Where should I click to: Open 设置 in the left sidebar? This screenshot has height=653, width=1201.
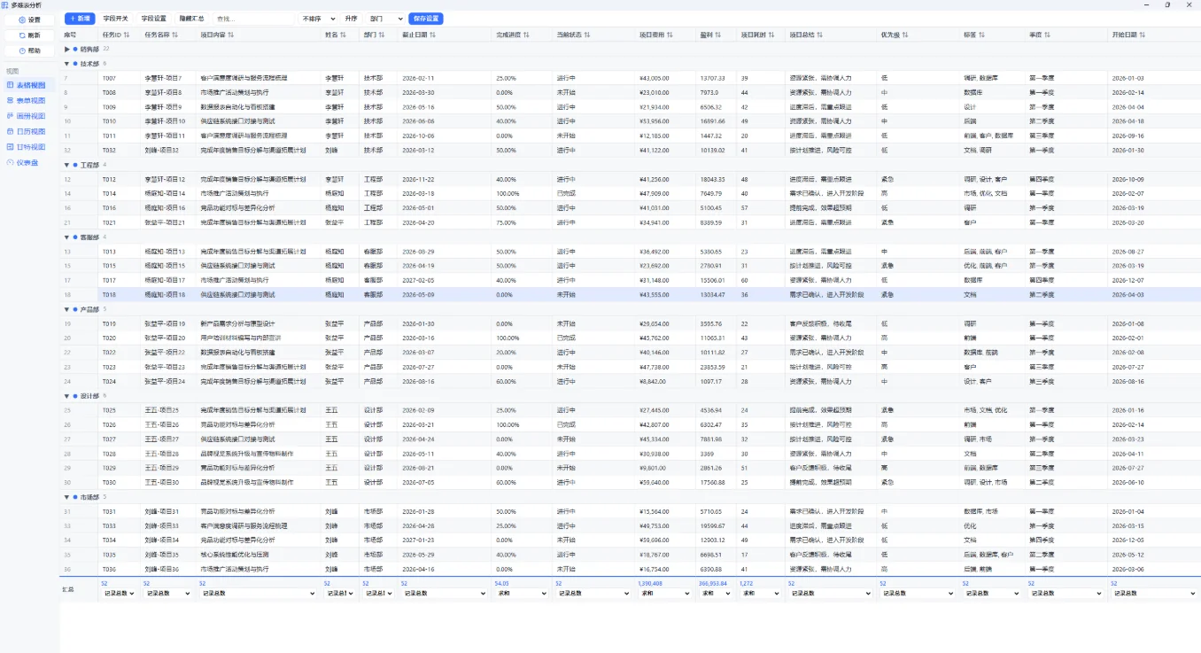tap(29, 19)
